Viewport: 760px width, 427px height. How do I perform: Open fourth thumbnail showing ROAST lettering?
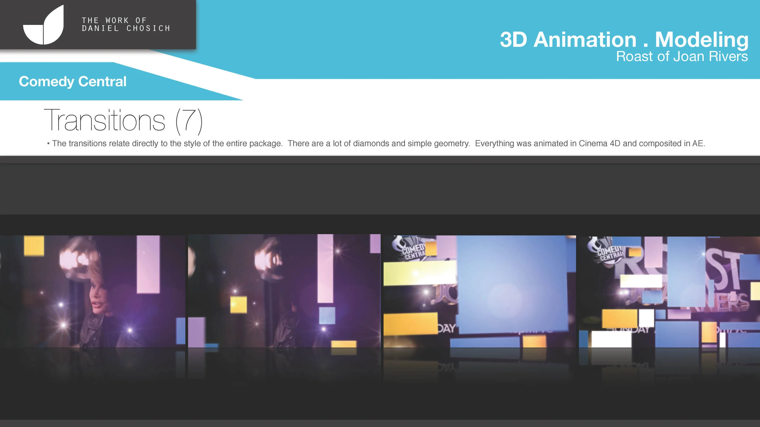[669, 292]
